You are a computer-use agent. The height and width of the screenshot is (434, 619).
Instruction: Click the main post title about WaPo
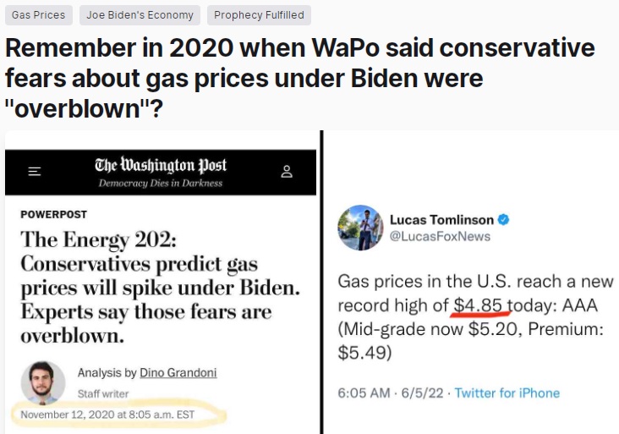point(300,78)
